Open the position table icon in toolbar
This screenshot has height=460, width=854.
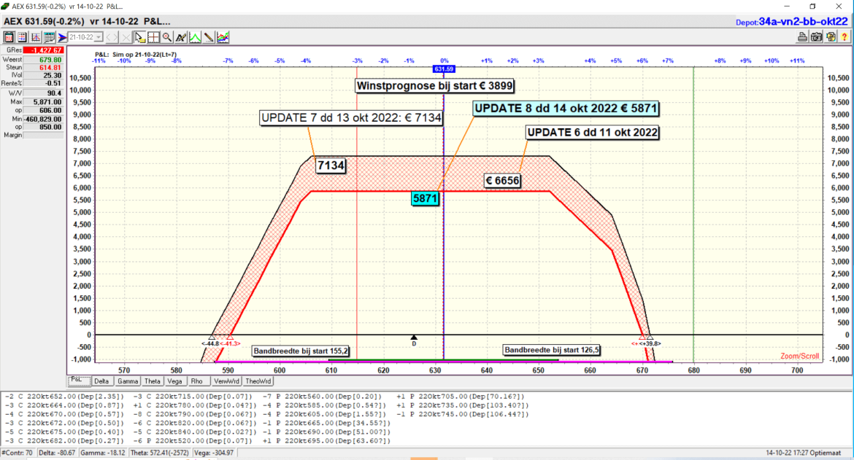click(x=22, y=37)
